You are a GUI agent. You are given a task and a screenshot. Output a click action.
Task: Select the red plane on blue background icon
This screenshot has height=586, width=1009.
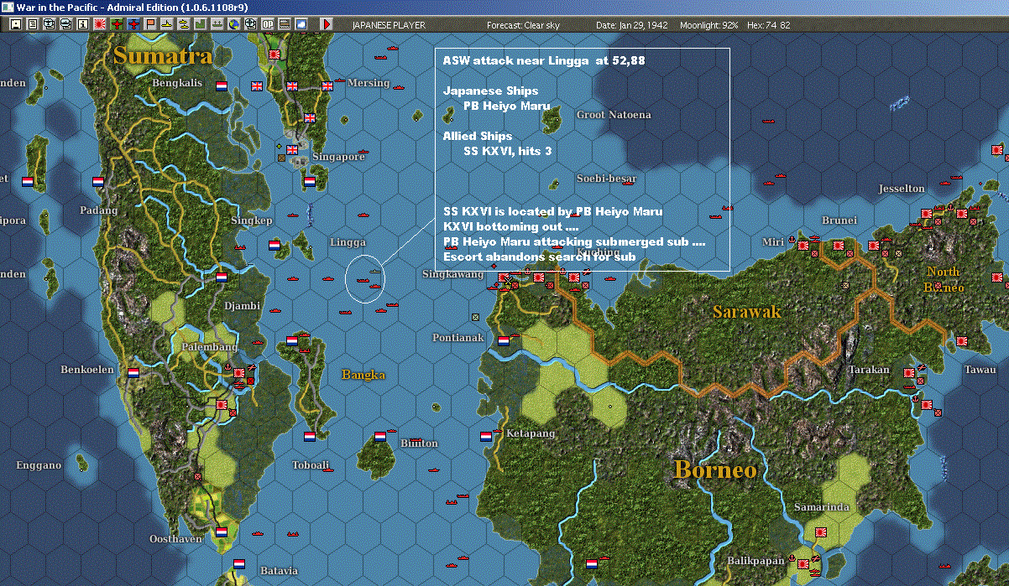(x=133, y=24)
